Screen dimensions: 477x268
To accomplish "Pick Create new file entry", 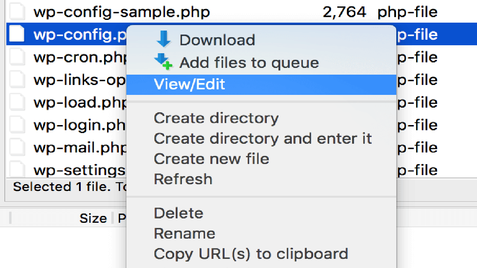I will [261, 159].
